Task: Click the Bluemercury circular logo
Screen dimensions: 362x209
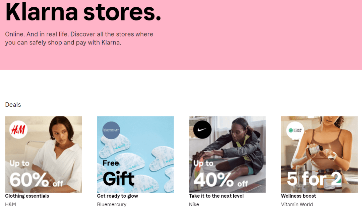Action: 111,130
